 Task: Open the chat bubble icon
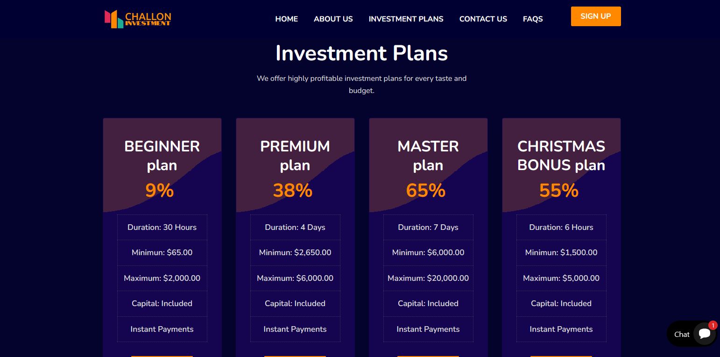point(705,334)
